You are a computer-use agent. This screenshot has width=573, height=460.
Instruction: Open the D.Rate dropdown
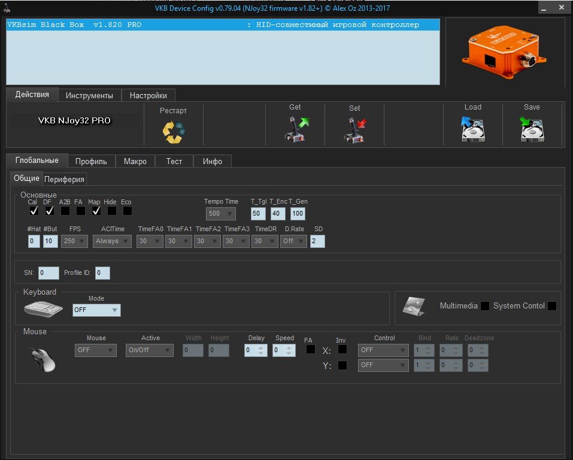(x=293, y=241)
